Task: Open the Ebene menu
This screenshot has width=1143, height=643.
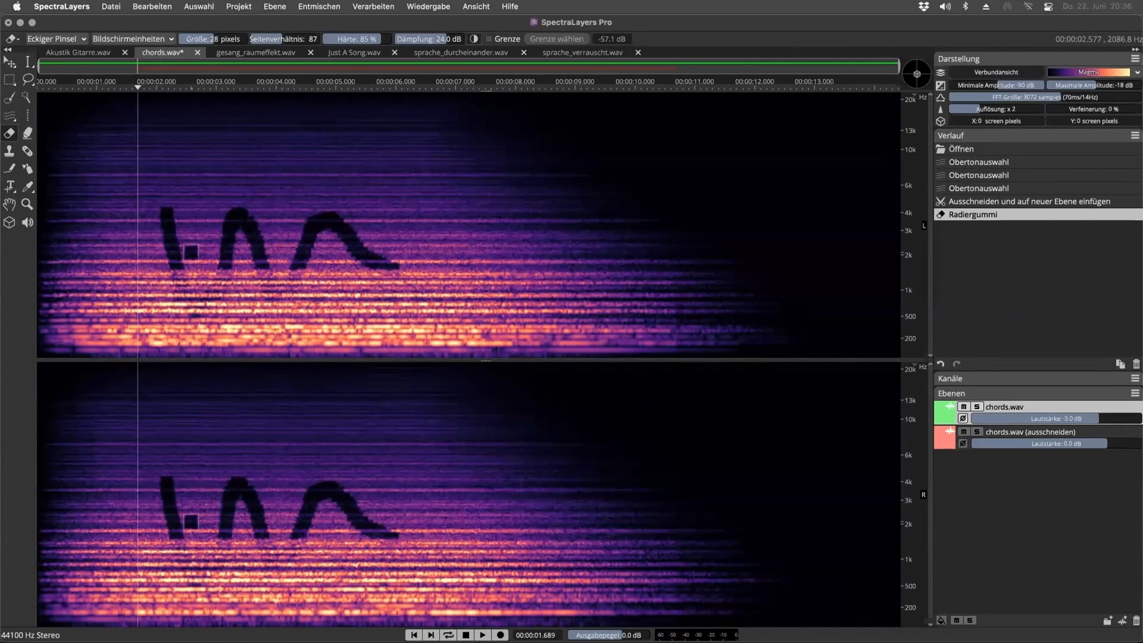Action: coord(274,7)
